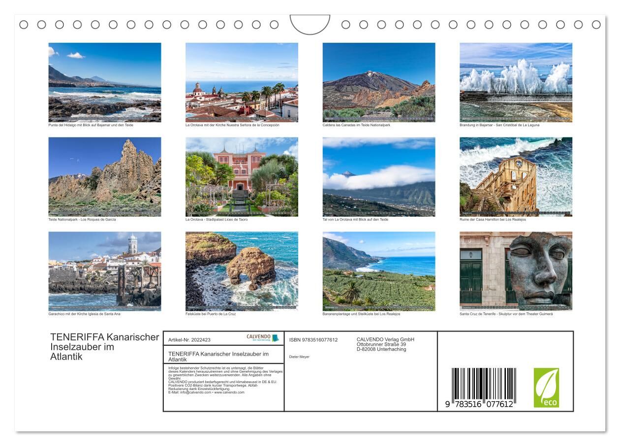Viewport: 620px width, 446px height.
Task: Open the Los Roques de Garcia photo
Action: tap(104, 177)
